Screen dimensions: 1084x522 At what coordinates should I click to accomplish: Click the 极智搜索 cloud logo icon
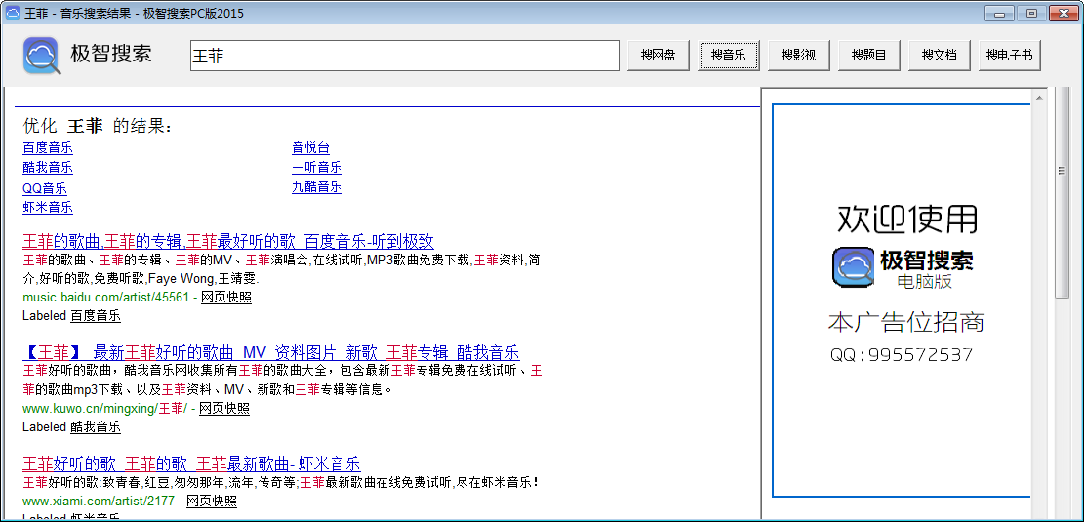[x=42, y=56]
